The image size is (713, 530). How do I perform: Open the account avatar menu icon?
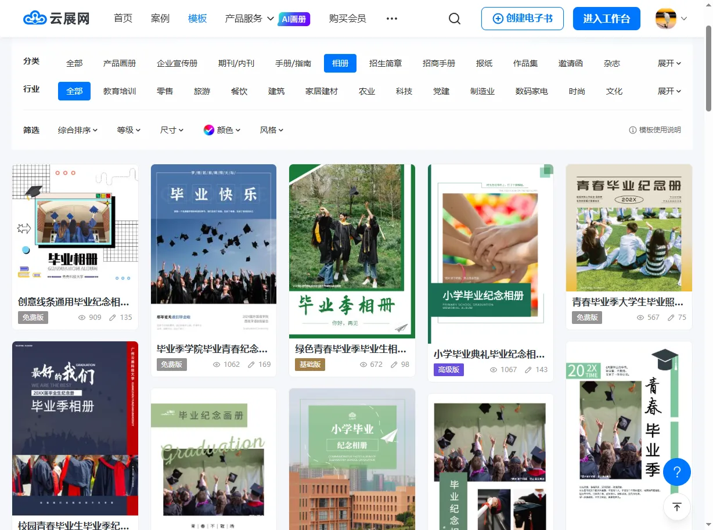(x=664, y=18)
